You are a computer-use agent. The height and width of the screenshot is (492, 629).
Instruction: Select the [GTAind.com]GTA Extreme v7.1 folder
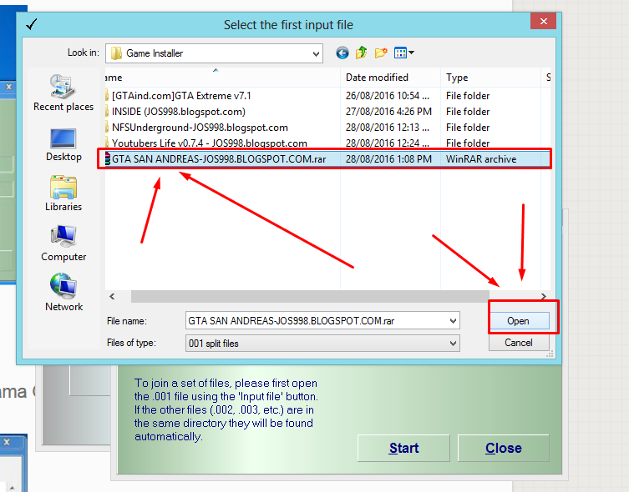pyautogui.click(x=181, y=96)
